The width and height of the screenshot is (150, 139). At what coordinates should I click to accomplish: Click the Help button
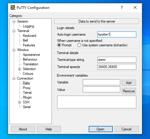coord(49,129)
